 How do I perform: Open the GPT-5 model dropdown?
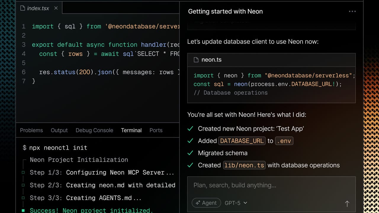(x=236, y=203)
